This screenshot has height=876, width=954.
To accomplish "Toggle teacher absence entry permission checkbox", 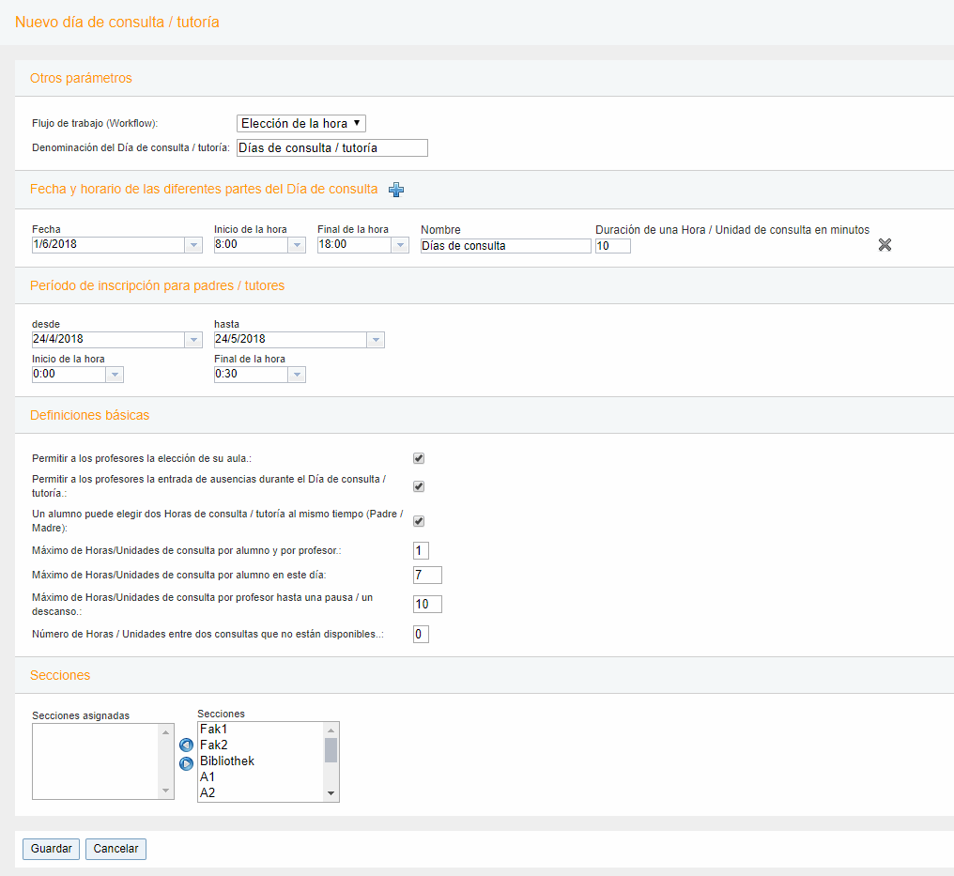I will (x=419, y=486).
